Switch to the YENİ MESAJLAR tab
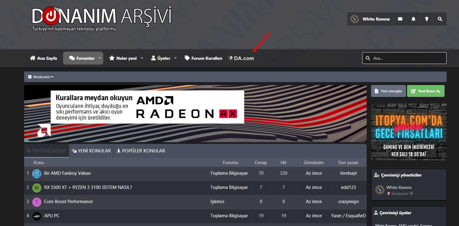Viewport: 459px width, 226px height. click(x=46, y=151)
